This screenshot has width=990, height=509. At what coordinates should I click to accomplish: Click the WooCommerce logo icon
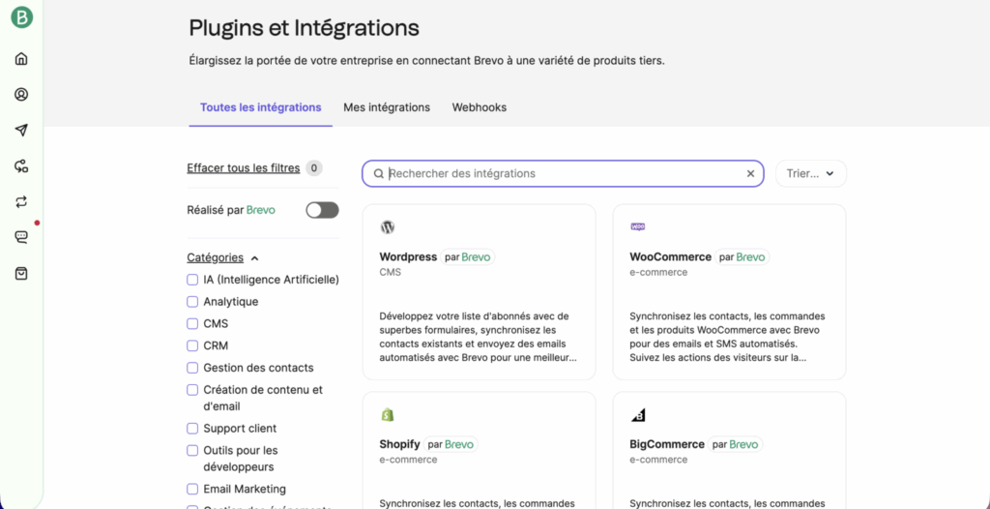[638, 226]
